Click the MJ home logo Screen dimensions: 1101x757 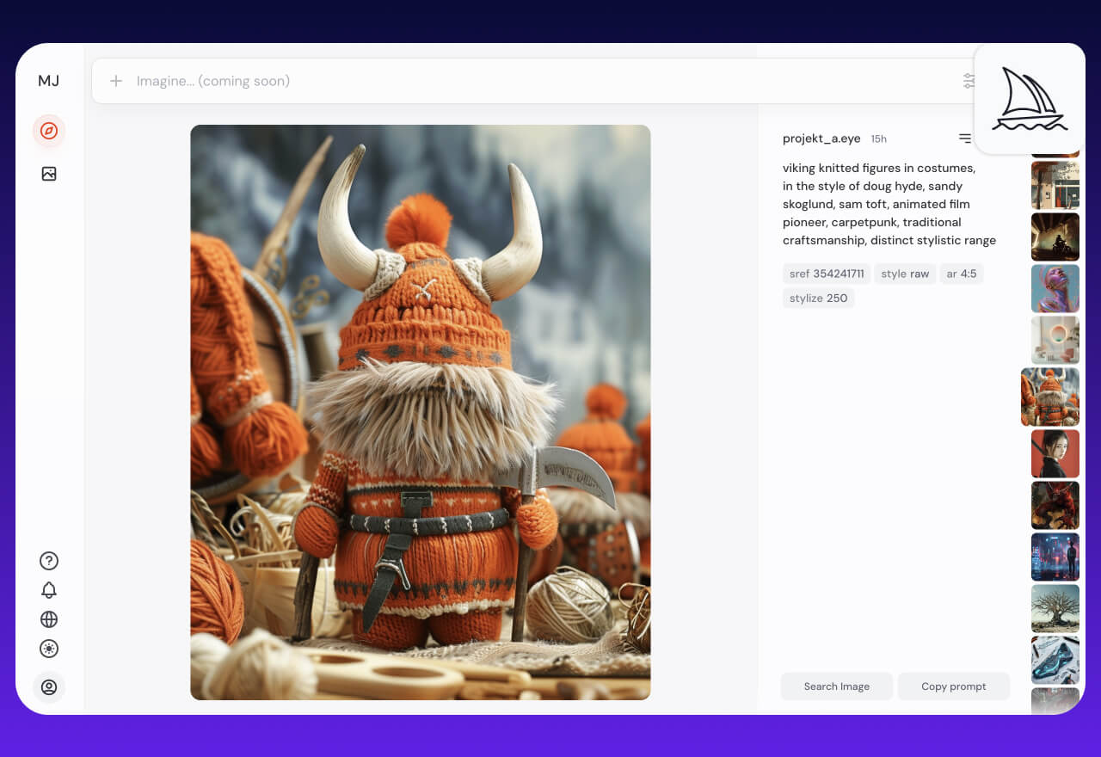pos(49,81)
